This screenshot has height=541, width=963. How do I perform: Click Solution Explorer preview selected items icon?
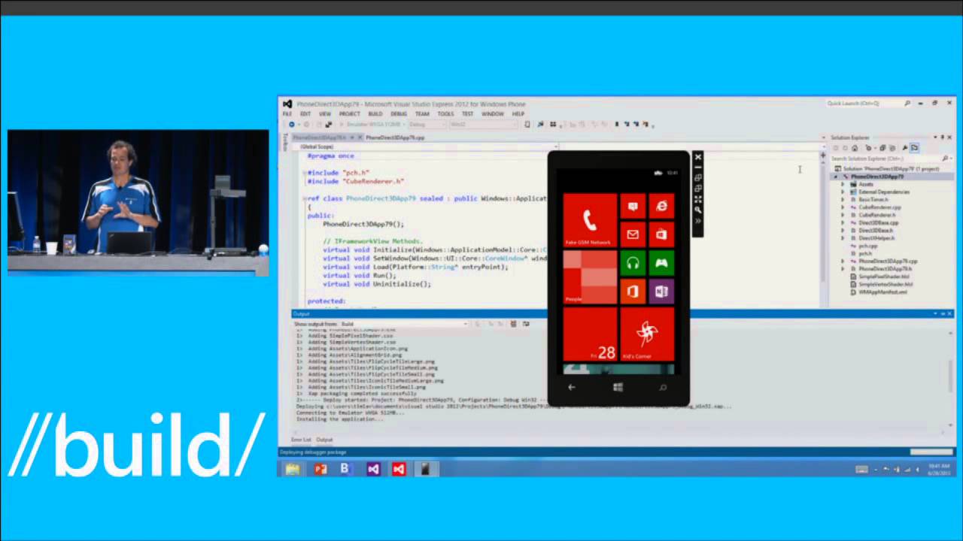click(914, 148)
